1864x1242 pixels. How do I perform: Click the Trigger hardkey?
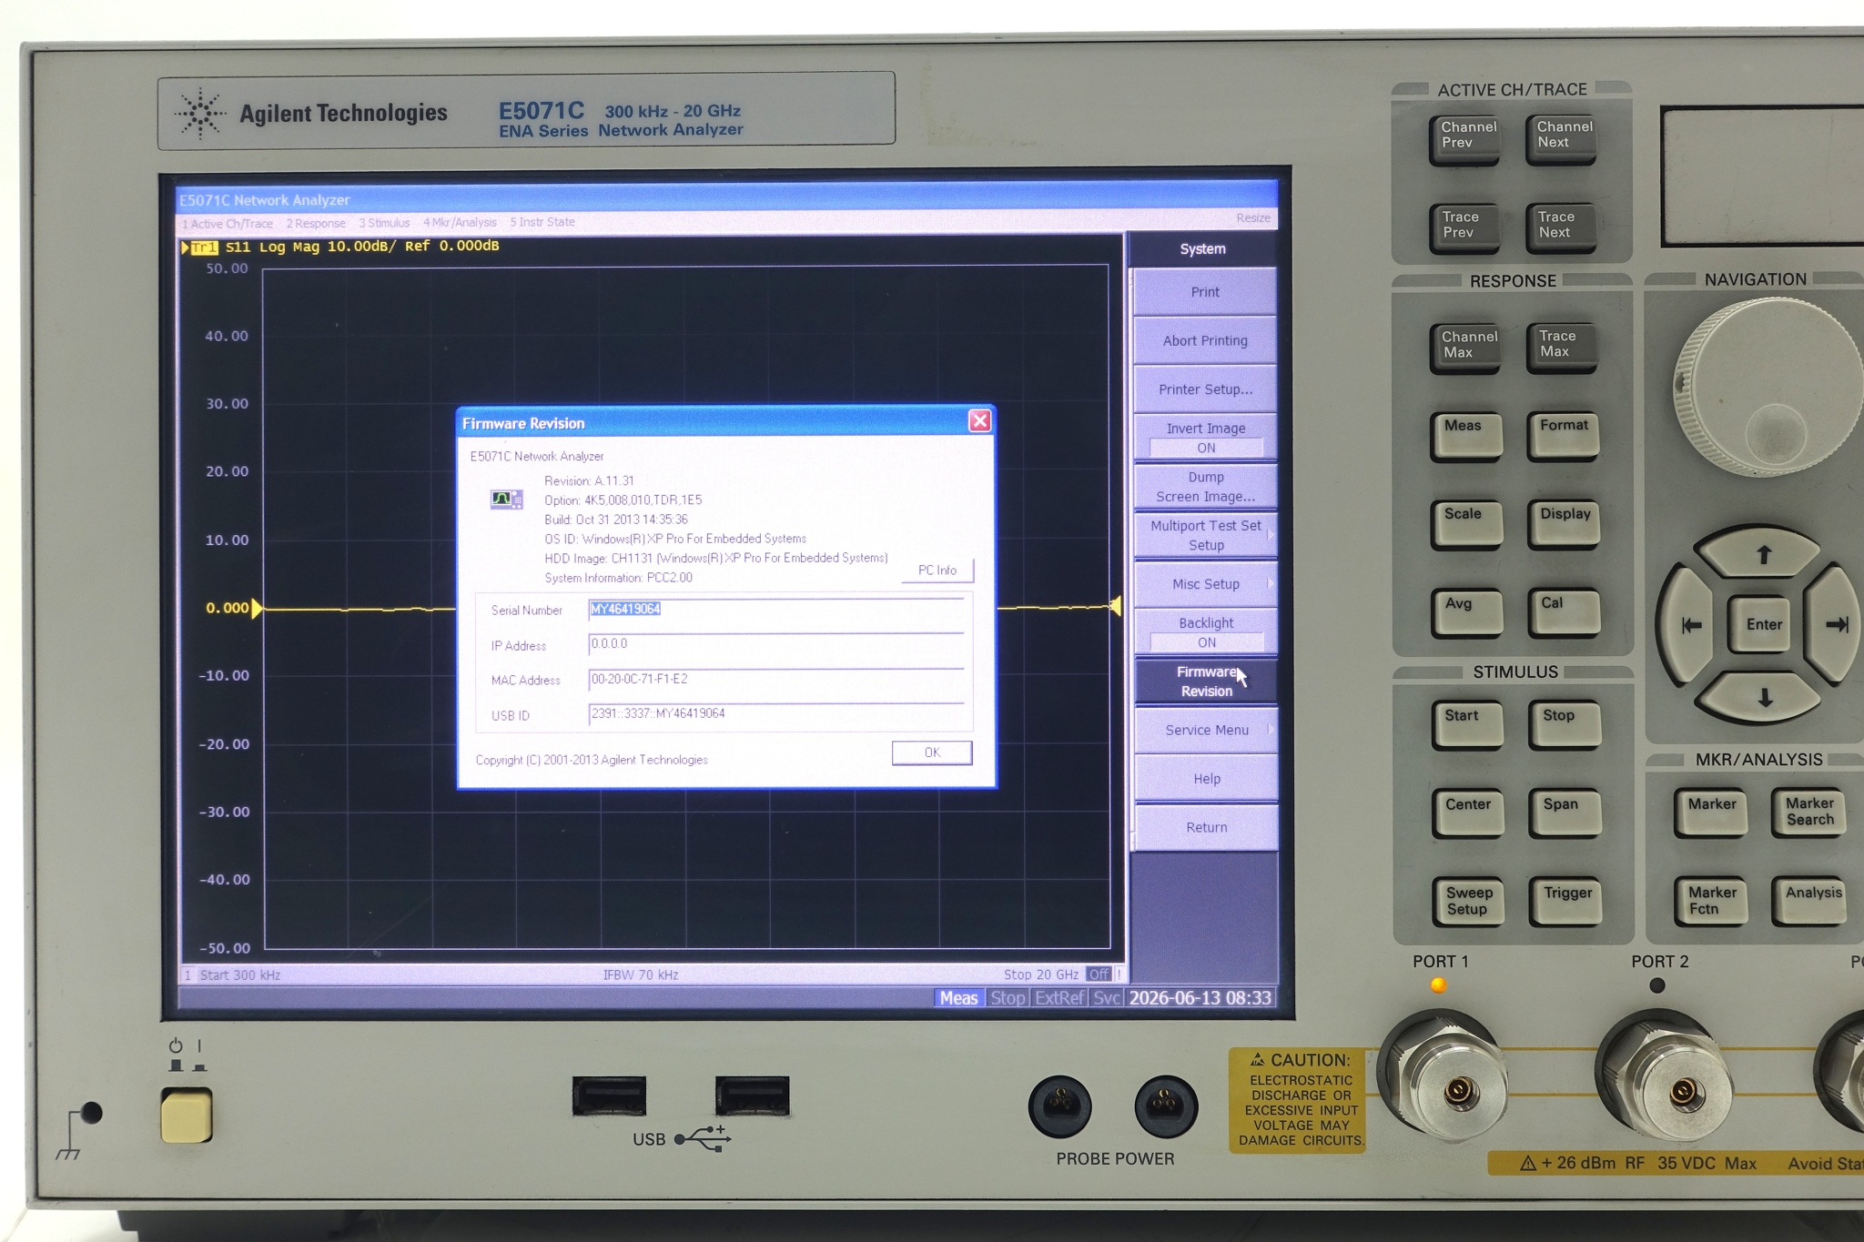pyautogui.click(x=1565, y=902)
